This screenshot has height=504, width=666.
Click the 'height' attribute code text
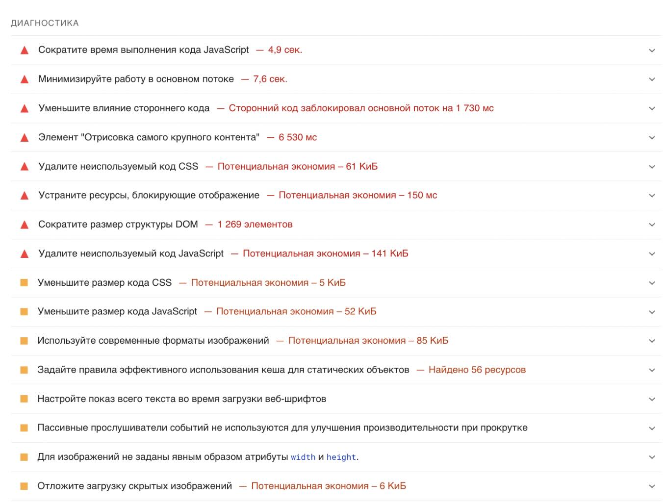point(341,457)
